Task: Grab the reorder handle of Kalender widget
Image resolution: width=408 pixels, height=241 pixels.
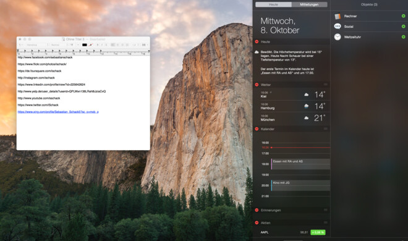Action: click(x=326, y=129)
